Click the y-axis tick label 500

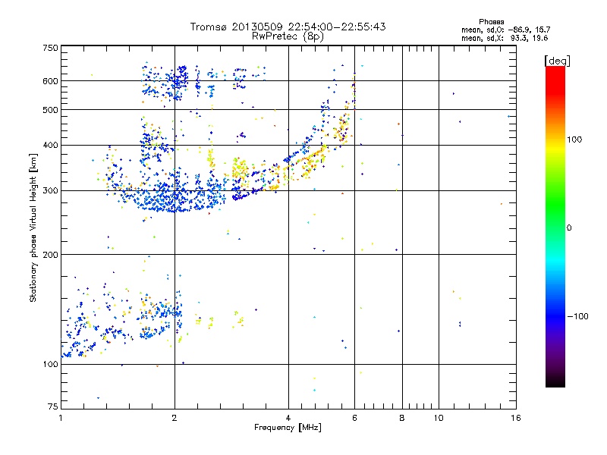pyautogui.click(x=51, y=110)
